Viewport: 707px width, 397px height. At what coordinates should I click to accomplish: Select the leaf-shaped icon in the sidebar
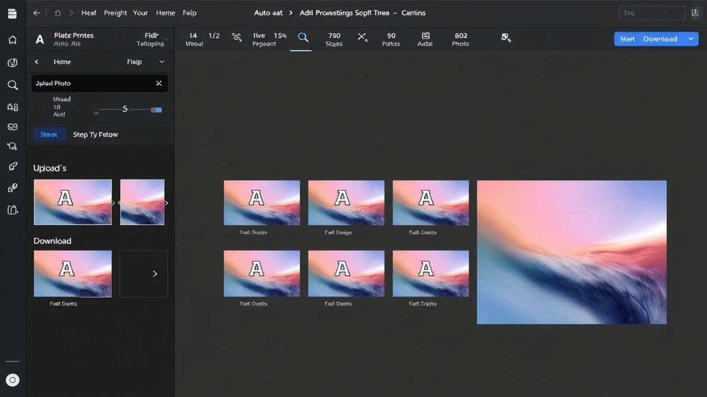pyautogui.click(x=12, y=166)
